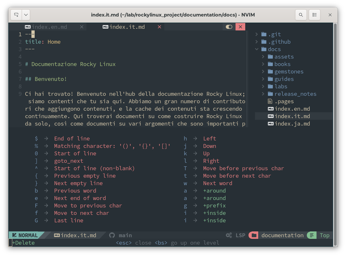
Task: Flip the toggle switch in the bufferline
Action: [229, 27]
